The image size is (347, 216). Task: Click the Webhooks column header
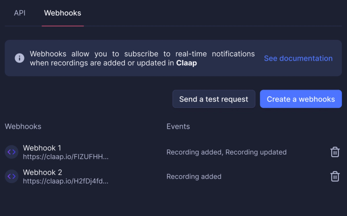point(23,126)
